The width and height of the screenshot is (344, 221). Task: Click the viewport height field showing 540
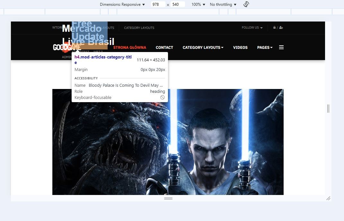[x=178, y=4]
